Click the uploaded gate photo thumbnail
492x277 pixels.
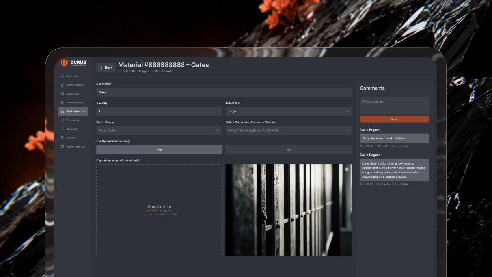point(289,210)
